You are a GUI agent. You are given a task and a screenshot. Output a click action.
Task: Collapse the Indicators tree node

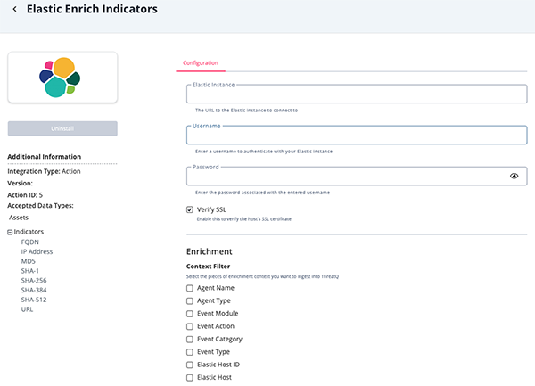pyautogui.click(x=10, y=232)
